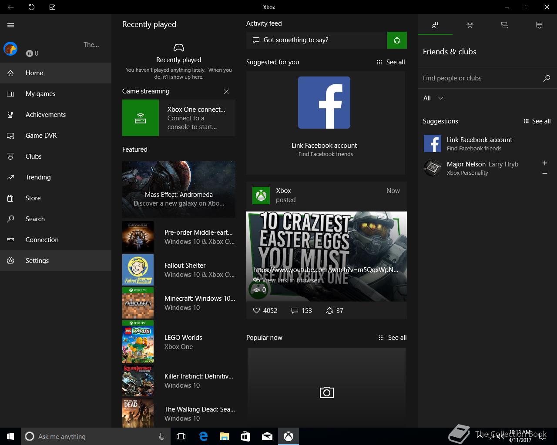Click the green Xbox One streaming tile icon
557x445 pixels.
click(x=141, y=118)
